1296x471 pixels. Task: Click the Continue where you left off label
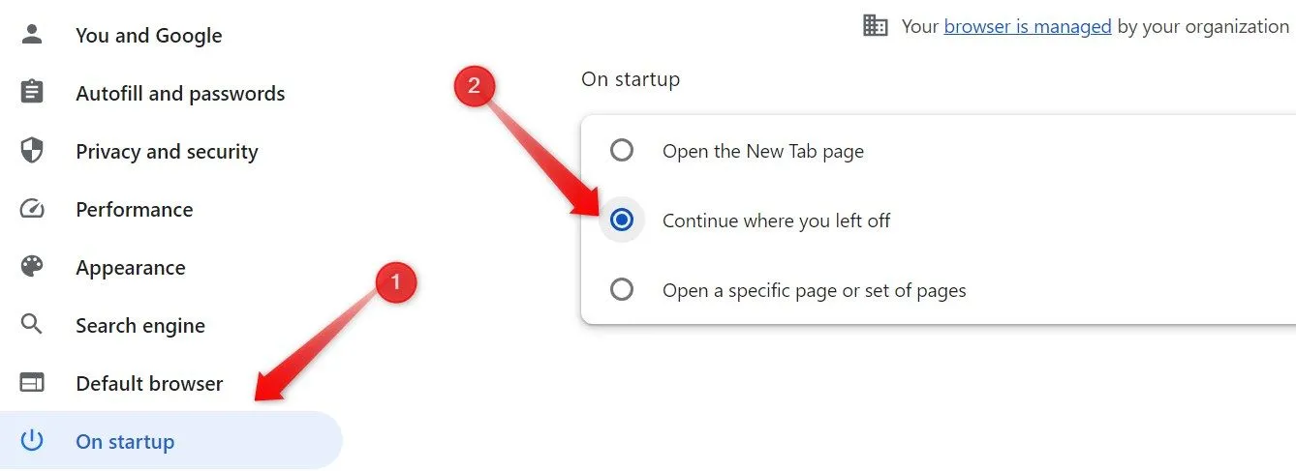pyautogui.click(x=777, y=221)
